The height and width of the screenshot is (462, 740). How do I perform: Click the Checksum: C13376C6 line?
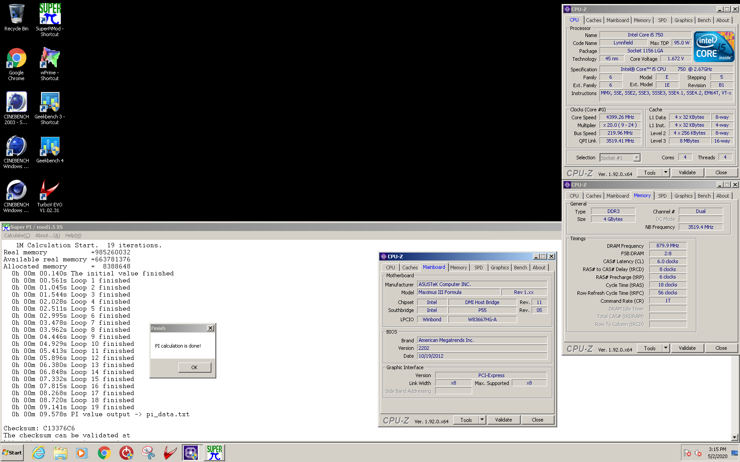pos(39,428)
